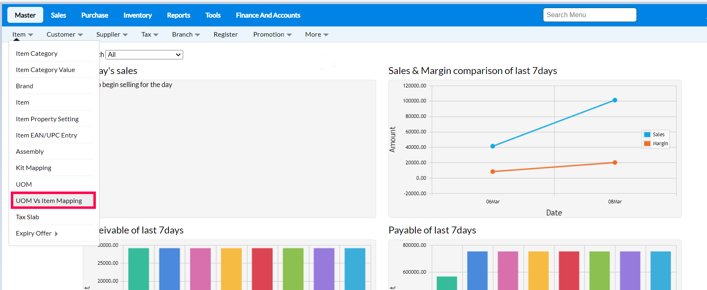Expand the Expiry Offer submenu arrow
The image size is (707, 290).
(56, 233)
